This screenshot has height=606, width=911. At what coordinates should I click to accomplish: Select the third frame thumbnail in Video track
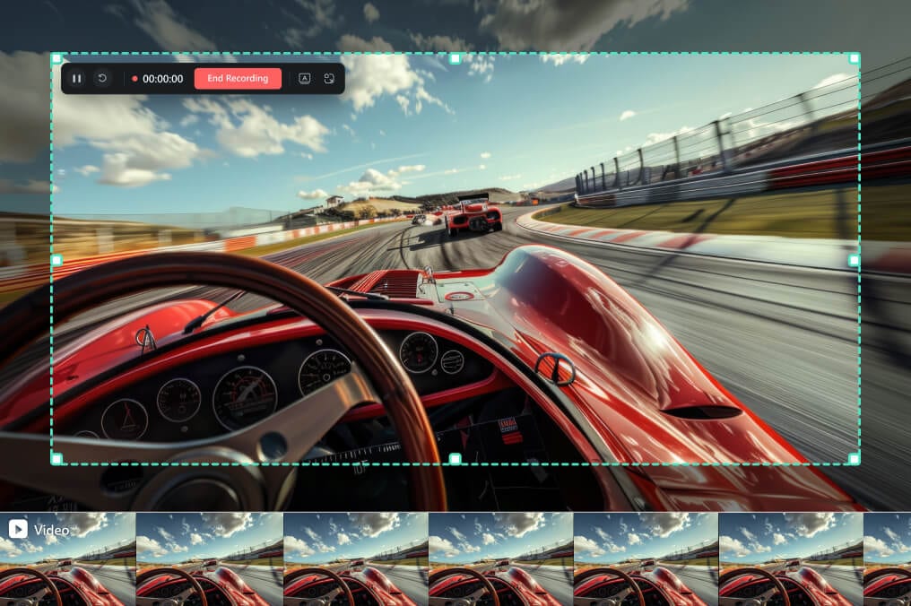pyautogui.click(x=356, y=559)
